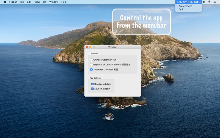Choose Quit from the menubar dropdown

[x=181, y=9]
